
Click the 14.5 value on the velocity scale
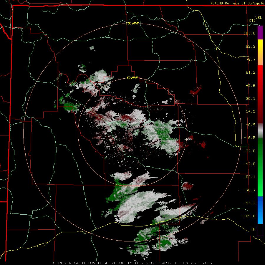(251, 112)
